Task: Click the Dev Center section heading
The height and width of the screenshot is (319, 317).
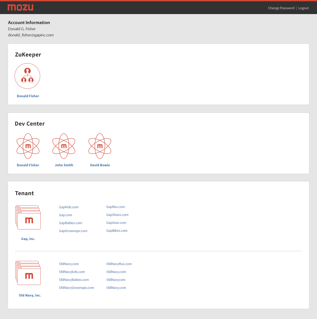Action: [x=30, y=124]
